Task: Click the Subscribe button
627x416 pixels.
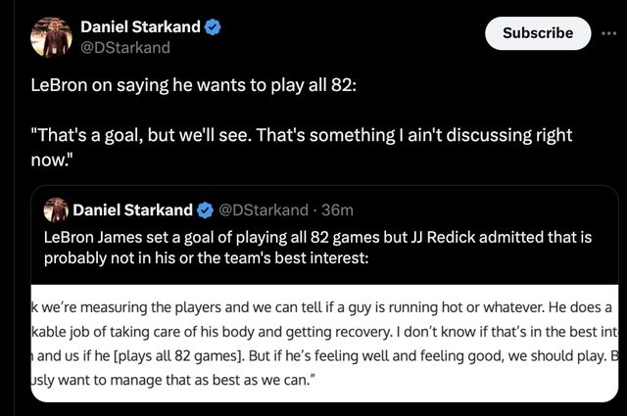Action: 538,32
